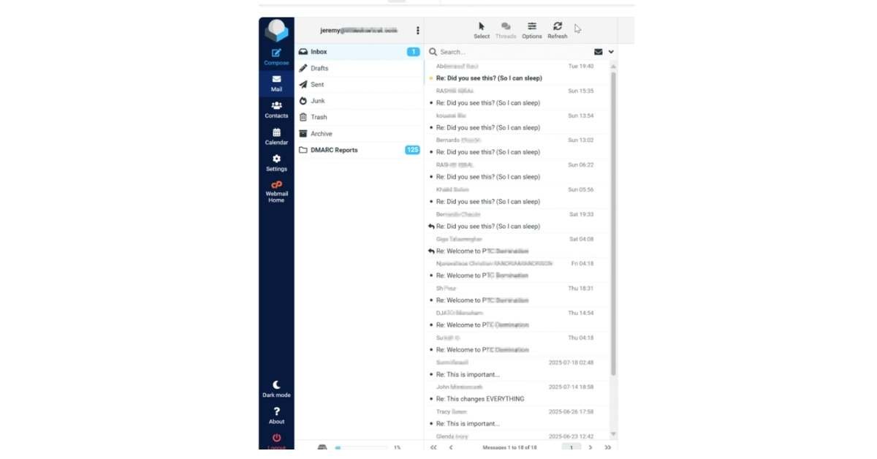The width and height of the screenshot is (877, 459).
Task: Open the replied Welcome message from Sat 04:08
Action: pyautogui.click(x=515, y=245)
